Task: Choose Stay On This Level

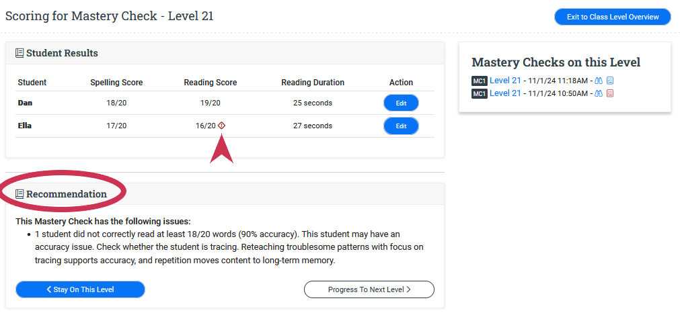Action: pos(80,289)
